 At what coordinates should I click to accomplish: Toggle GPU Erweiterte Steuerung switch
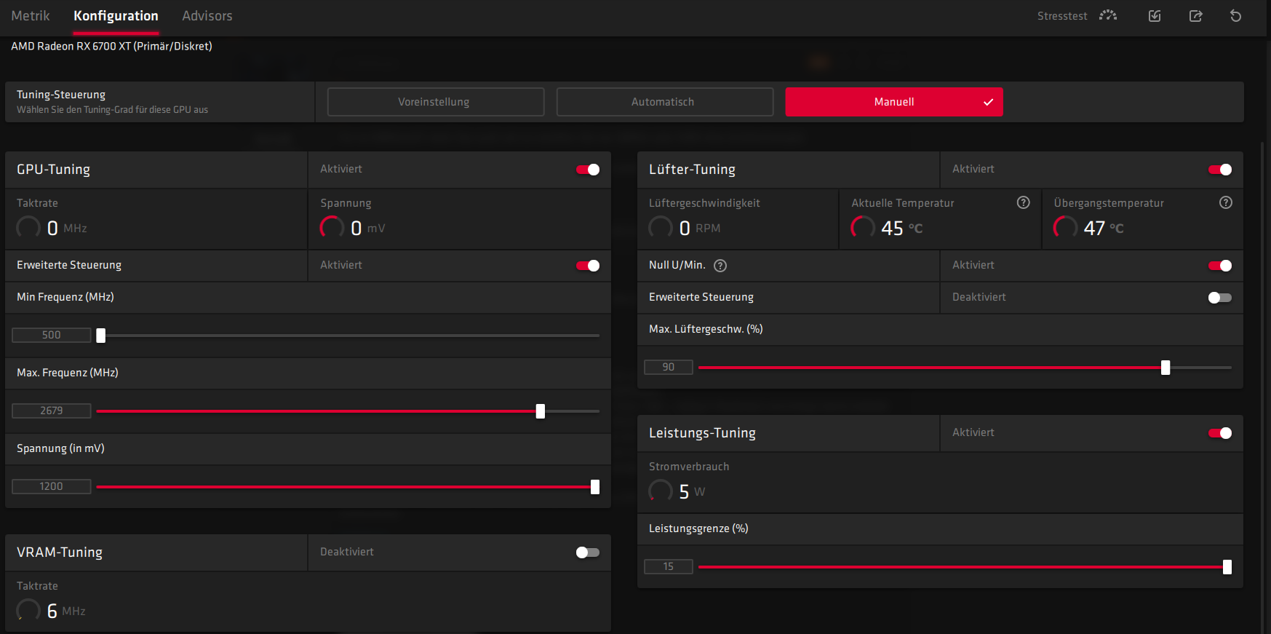[x=588, y=266]
